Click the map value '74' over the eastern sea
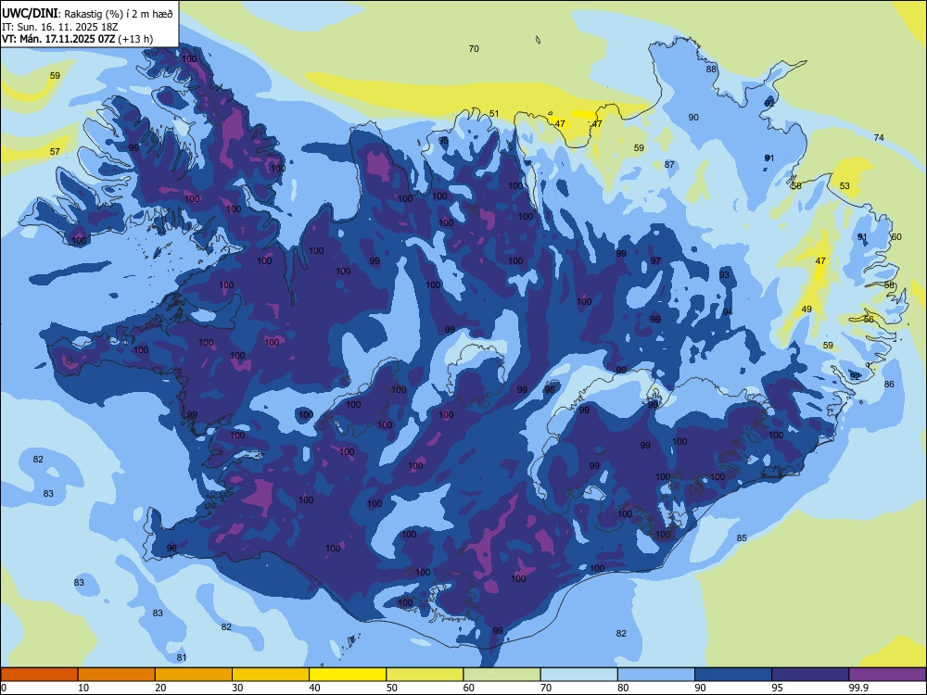The width and height of the screenshot is (927, 695). pos(879,138)
